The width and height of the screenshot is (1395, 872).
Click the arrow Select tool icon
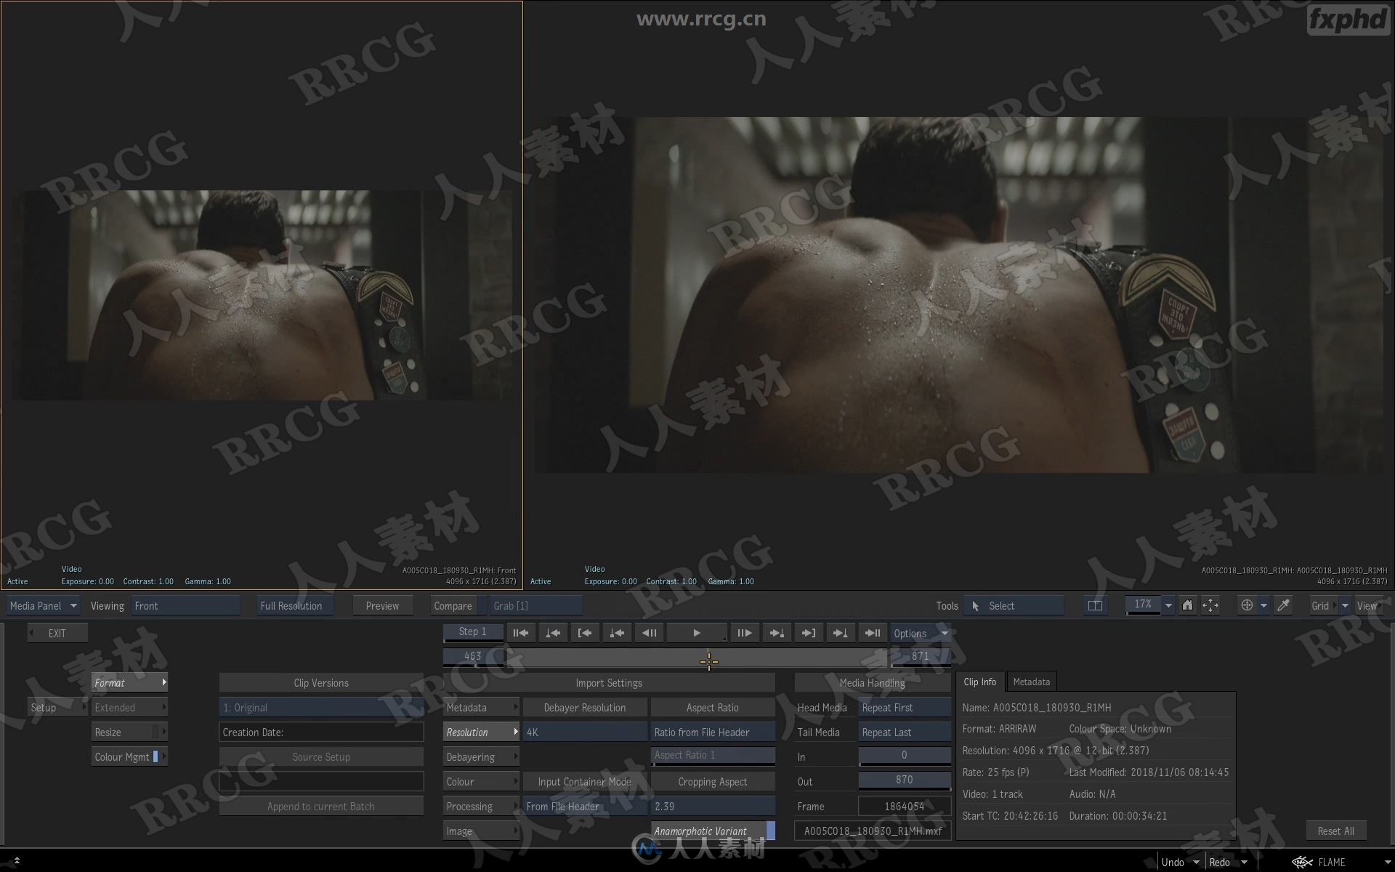coord(976,606)
